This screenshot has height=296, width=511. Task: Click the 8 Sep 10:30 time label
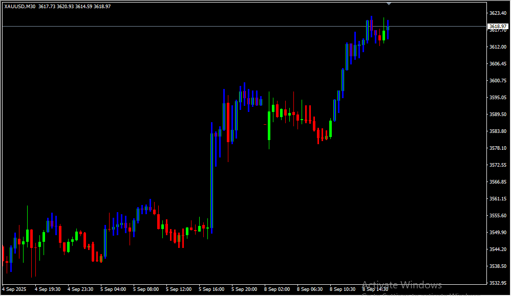[343, 289]
